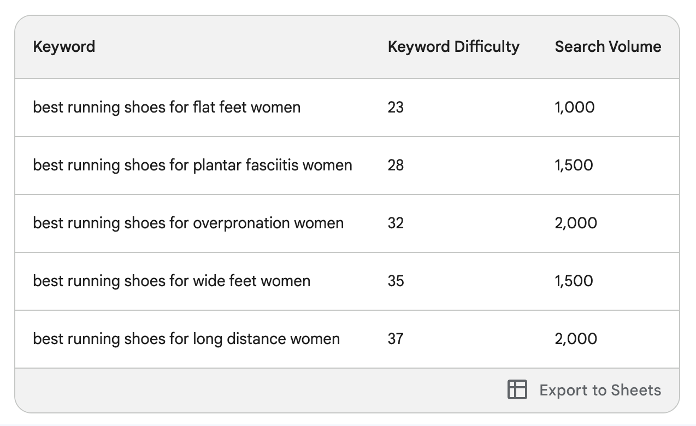Click difficulty value 32
The height and width of the screenshot is (426, 696).
(396, 223)
